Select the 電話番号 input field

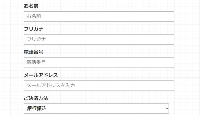[x=99, y=62]
